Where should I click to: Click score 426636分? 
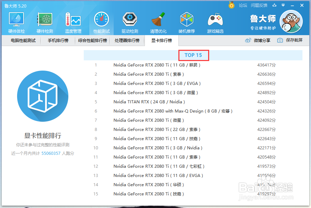[266, 74]
